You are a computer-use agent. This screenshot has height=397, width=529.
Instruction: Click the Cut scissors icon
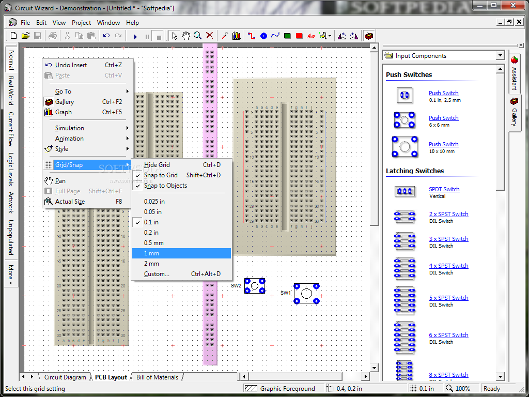pyautogui.click(x=67, y=36)
